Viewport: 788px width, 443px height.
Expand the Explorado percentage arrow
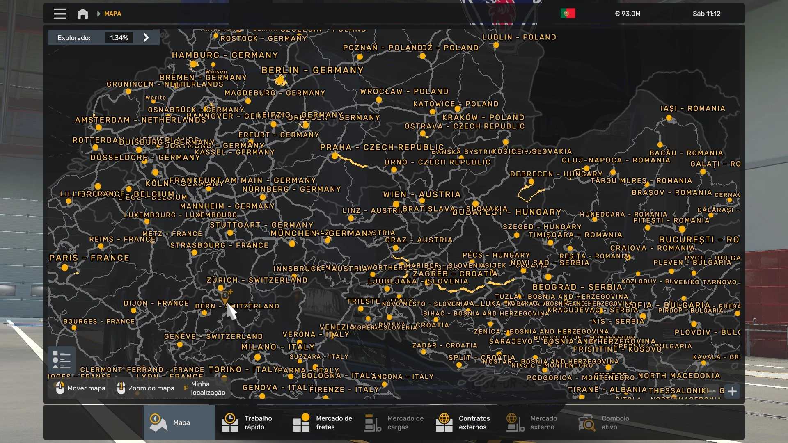[146, 38]
